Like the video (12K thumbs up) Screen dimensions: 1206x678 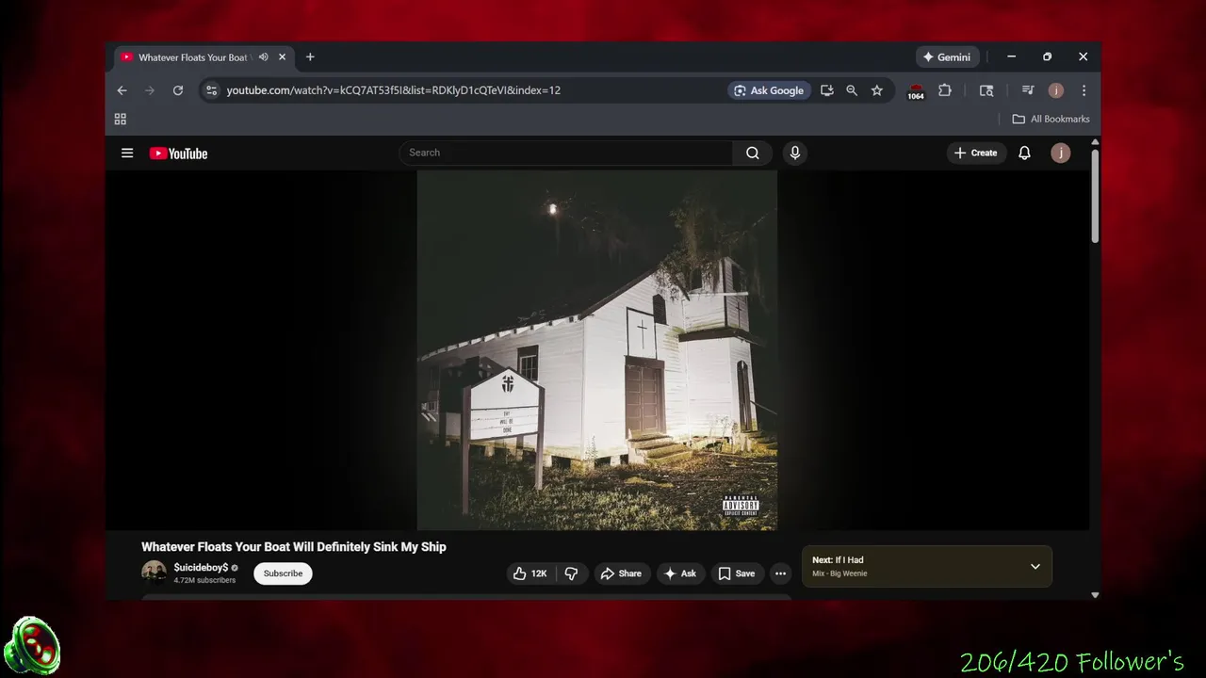[530, 573]
